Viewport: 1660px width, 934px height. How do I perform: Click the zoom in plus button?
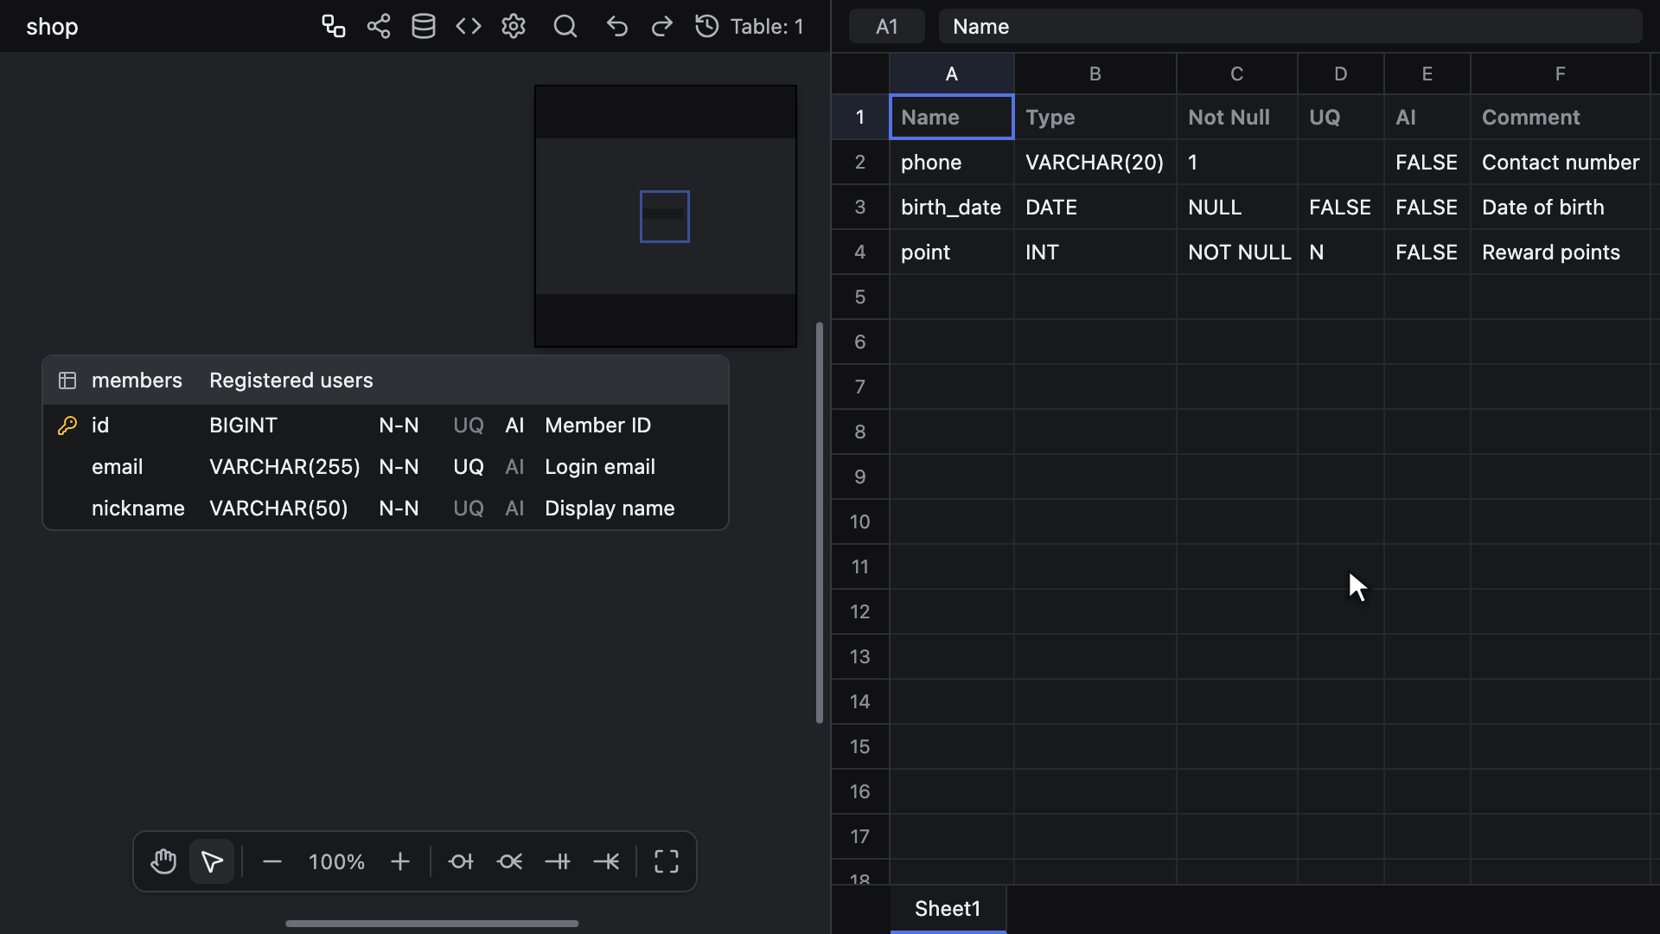pyautogui.click(x=400, y=861)
